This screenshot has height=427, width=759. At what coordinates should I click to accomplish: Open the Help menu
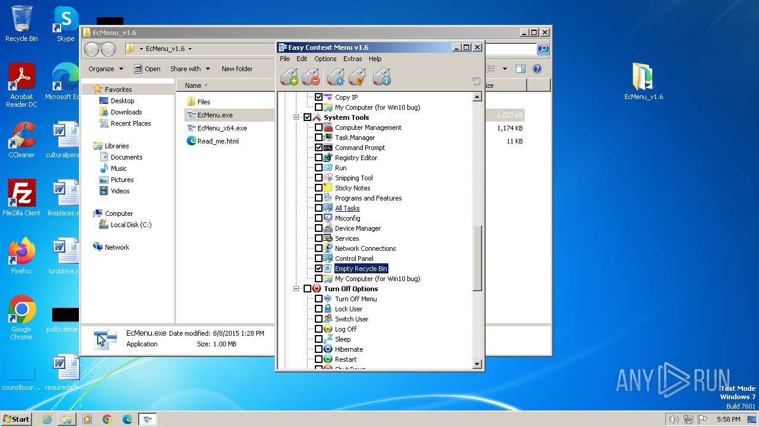[x=375, y=59]
